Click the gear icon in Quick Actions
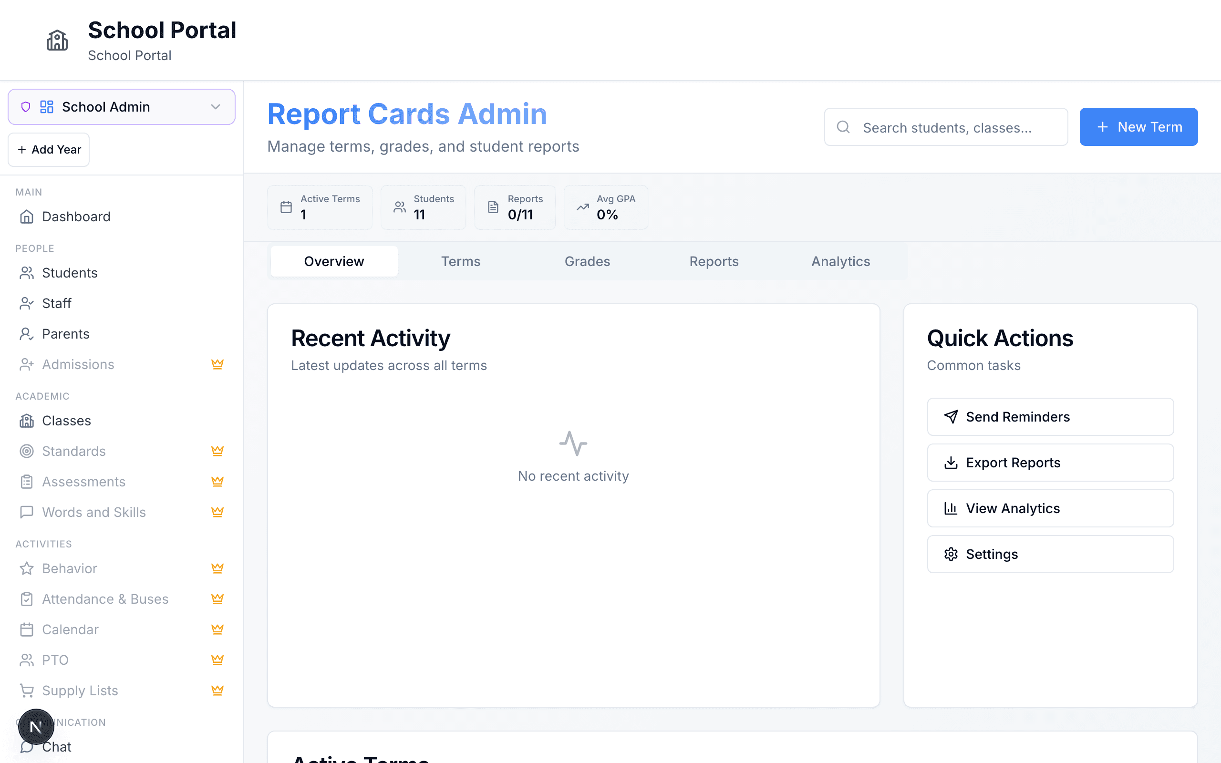This screenshot has height=763, width=1221. point(951,554)
